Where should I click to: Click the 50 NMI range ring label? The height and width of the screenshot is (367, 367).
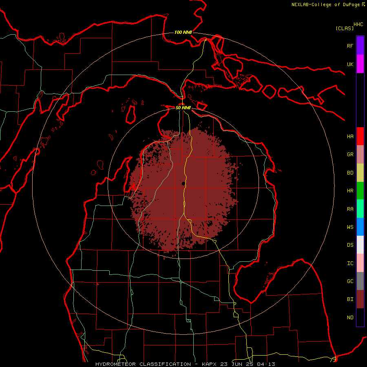tap(183, 108)
